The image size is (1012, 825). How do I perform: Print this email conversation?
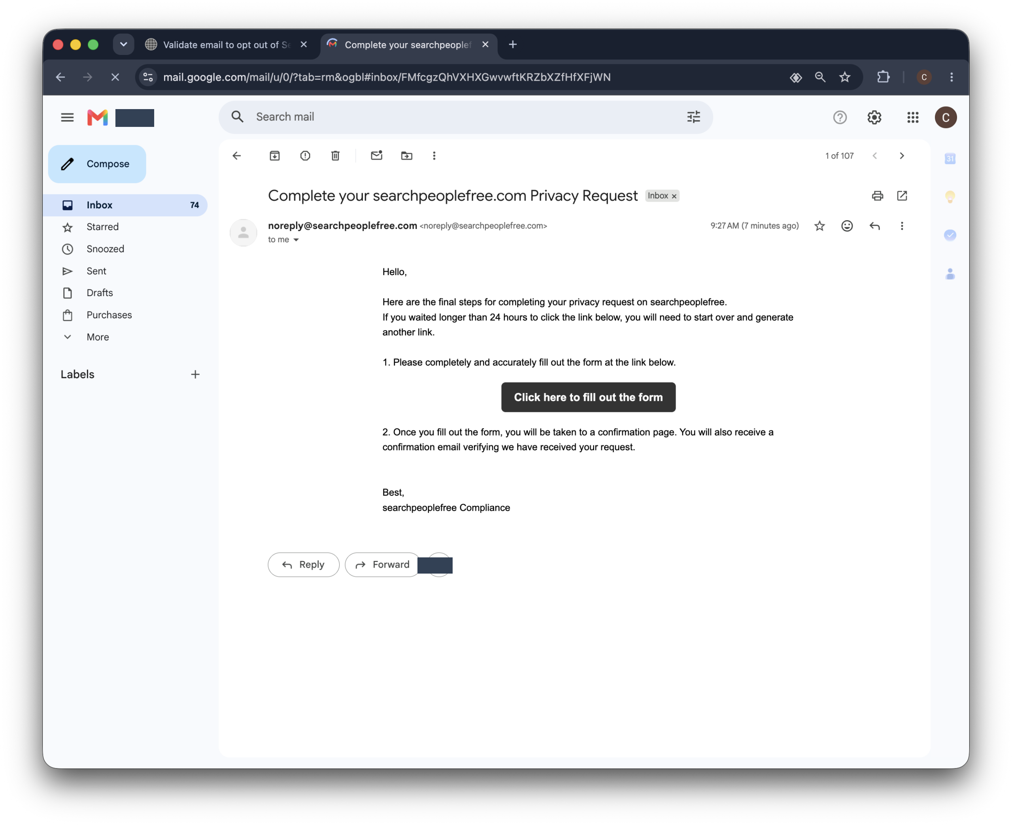pyautogui.click(x=877, y=196)
